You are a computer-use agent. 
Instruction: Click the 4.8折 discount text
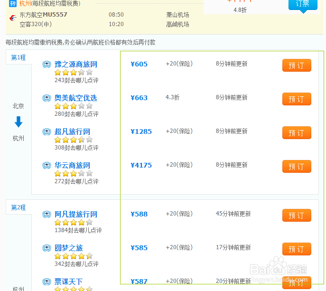tap(240, 10)
